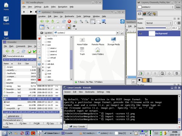Toggle image preview button in Konqueror toolbar
The height and width of the screenshot is (136, 182).
tap(69, 27)
